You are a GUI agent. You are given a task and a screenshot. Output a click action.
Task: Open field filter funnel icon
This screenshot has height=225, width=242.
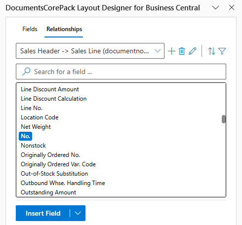pos(222,51)
